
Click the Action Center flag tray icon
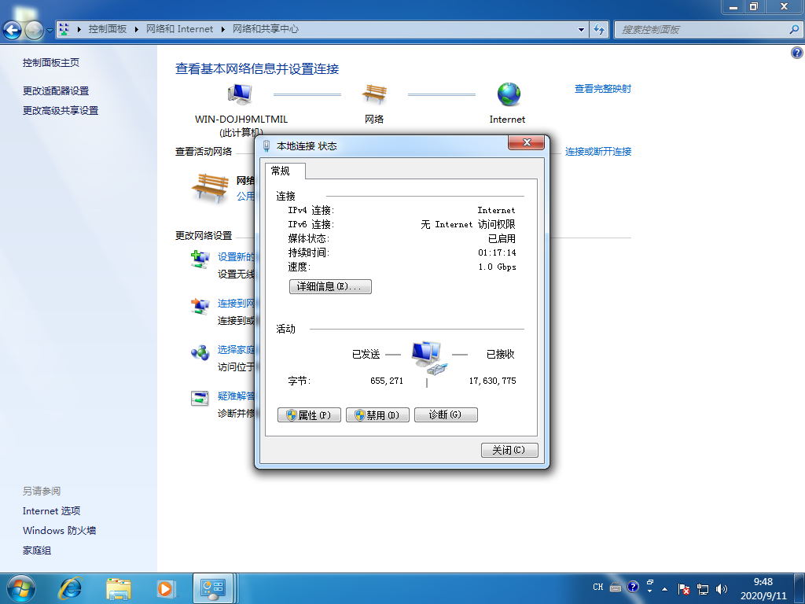pyautogui.click(x=684, y=588)
